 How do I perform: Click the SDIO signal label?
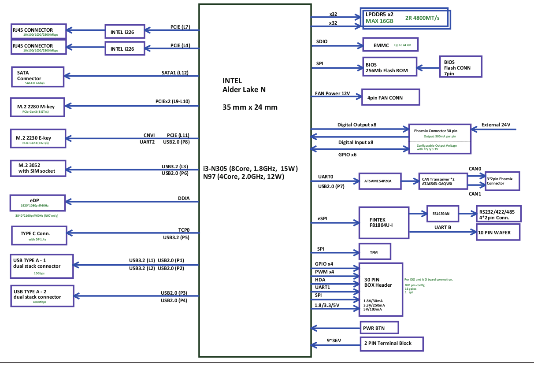click(322, 42)
